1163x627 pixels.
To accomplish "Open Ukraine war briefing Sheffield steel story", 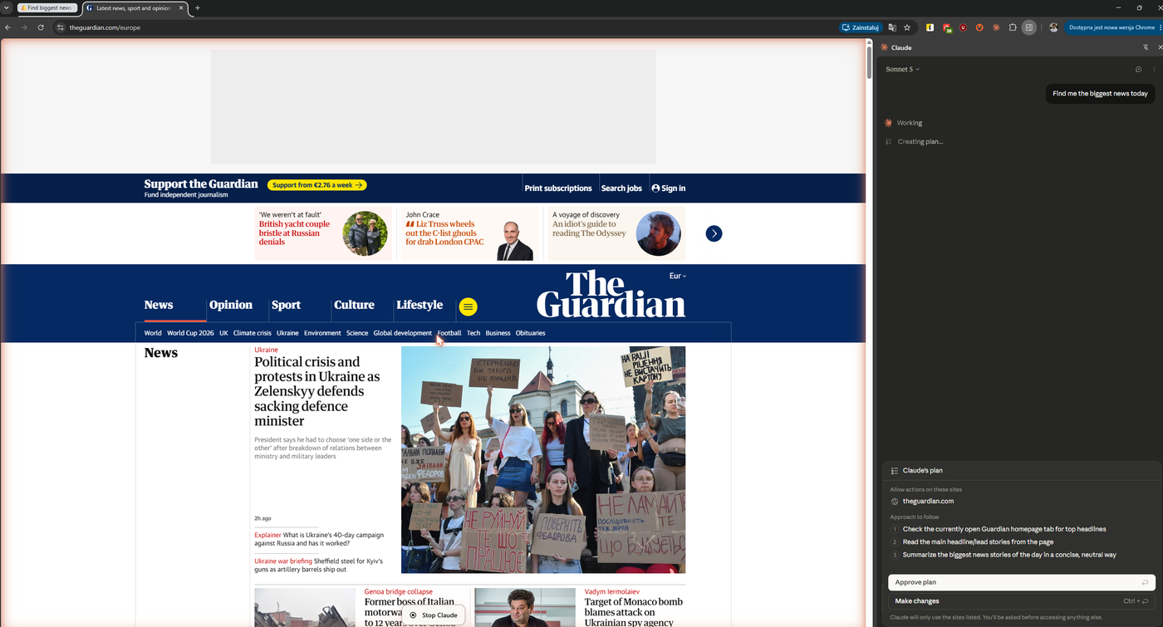I will coord(318,566).
